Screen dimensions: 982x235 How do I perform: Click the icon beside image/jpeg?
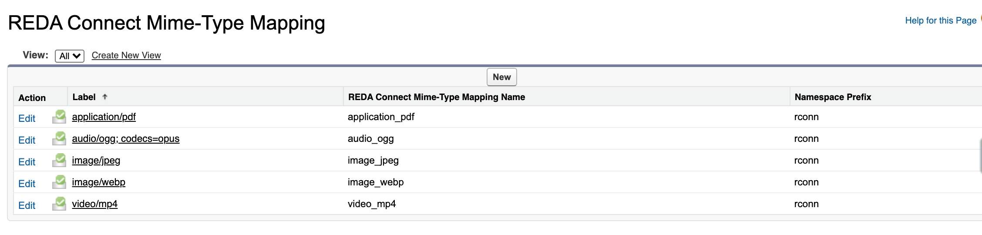pos(59,160)
